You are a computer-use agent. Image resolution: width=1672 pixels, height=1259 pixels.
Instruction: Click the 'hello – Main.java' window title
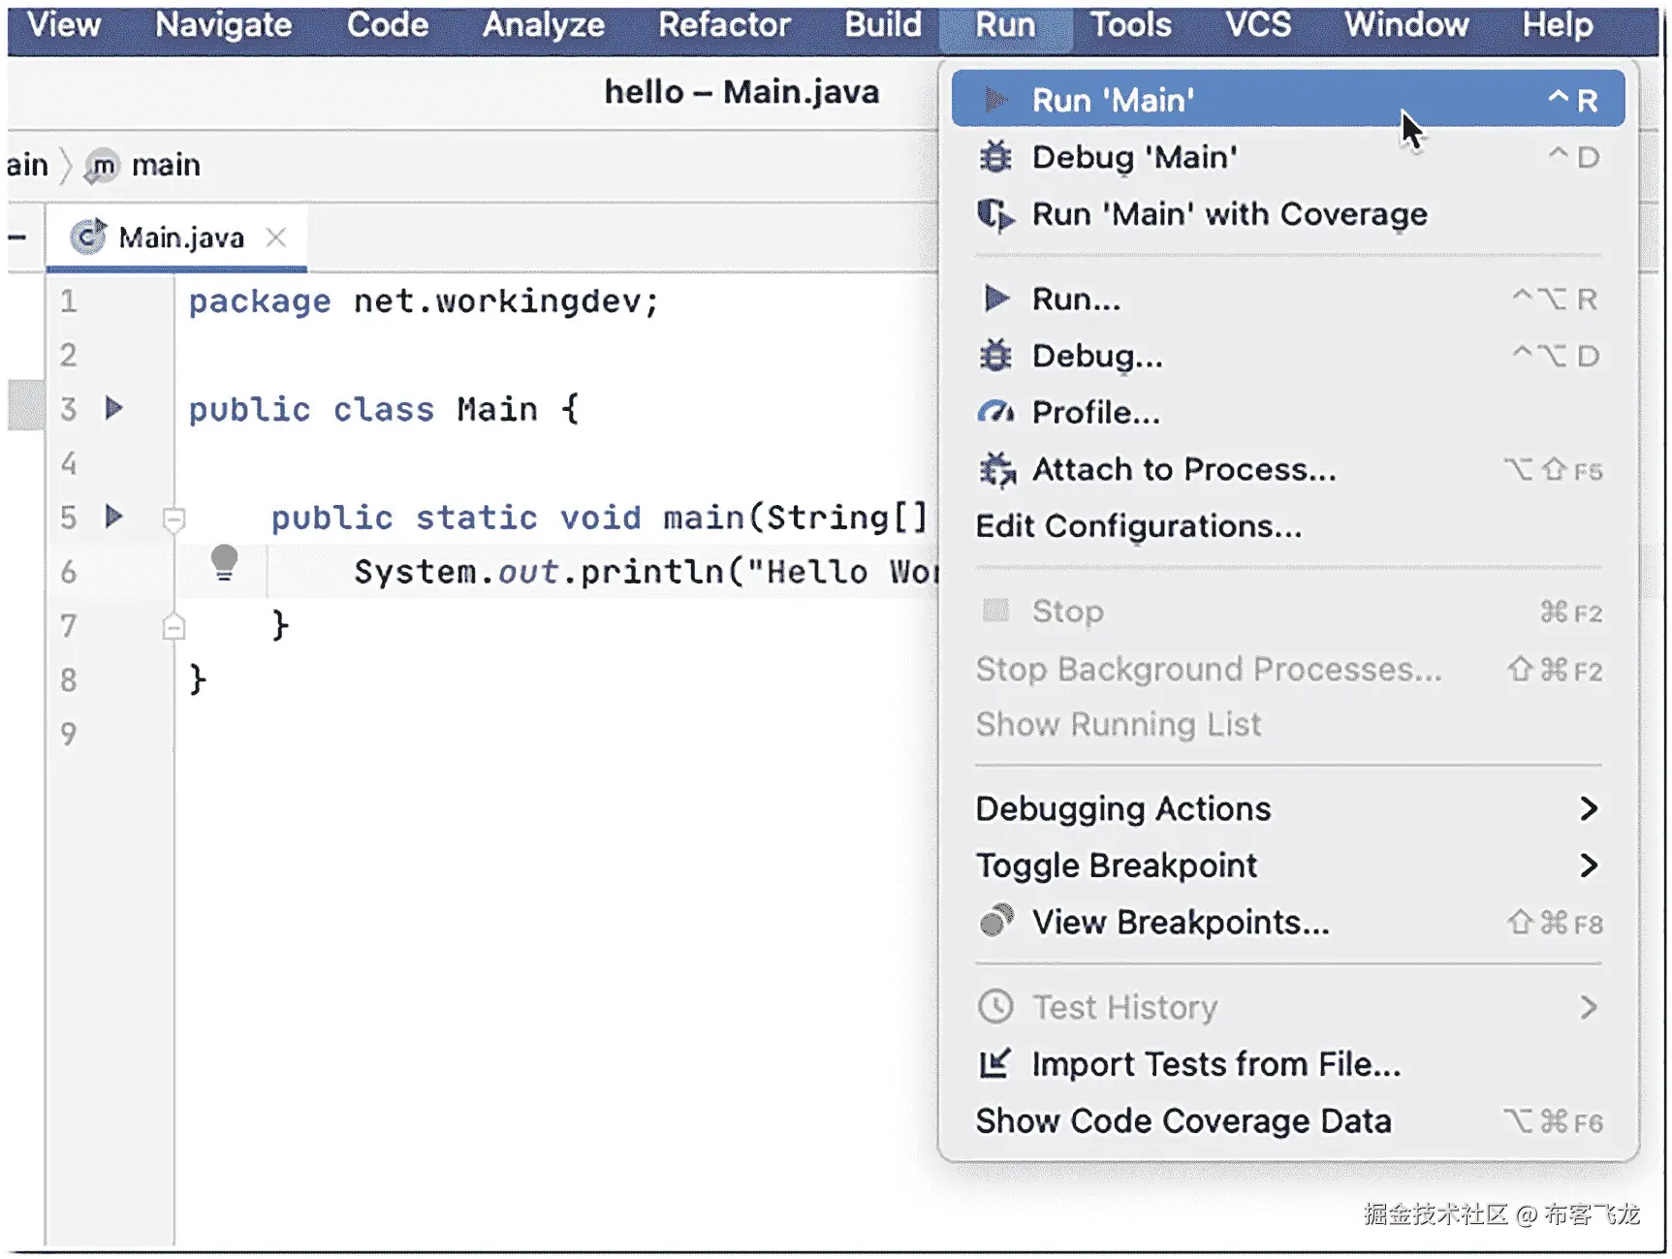741,92
